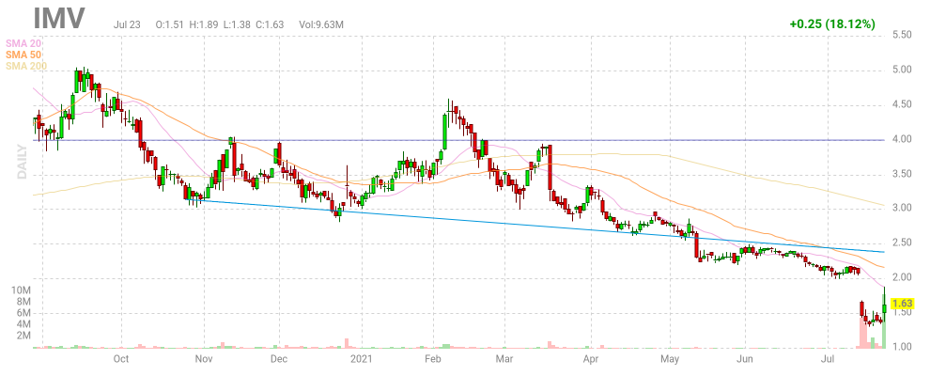The width and height of the screenshot is (930, 376).
Task: Jump to the Oct marker on the time axis
Action: point(121,358)
